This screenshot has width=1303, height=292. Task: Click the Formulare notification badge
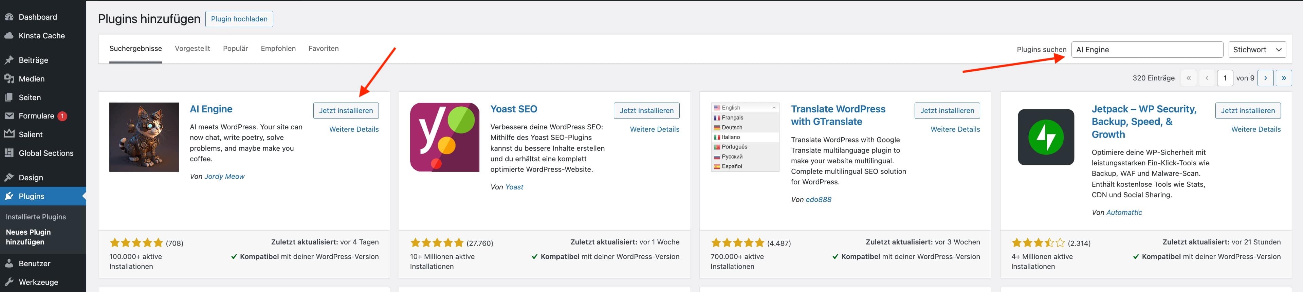point(62,116)
